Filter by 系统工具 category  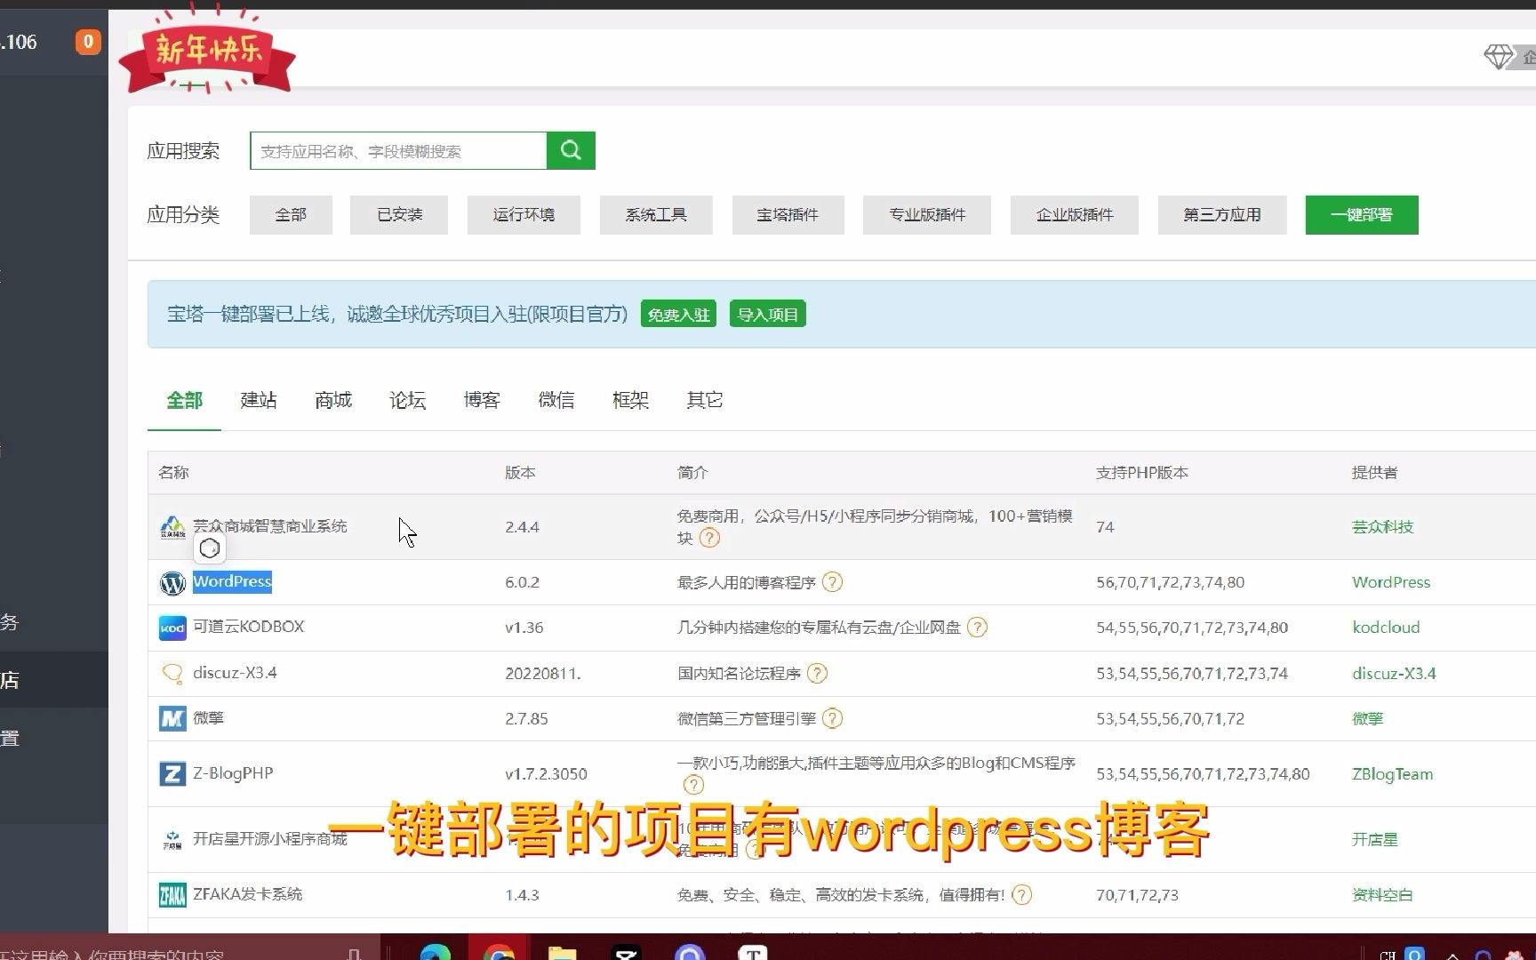656,215
